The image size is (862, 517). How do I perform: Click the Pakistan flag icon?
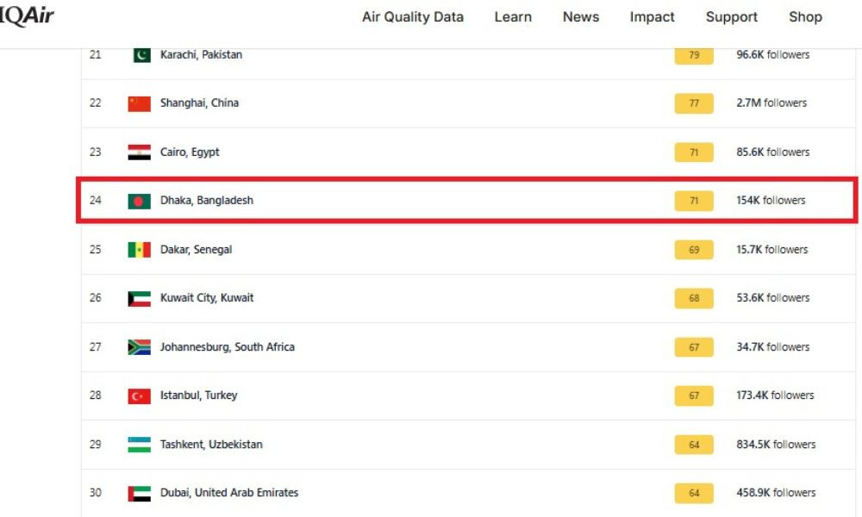(141, 55)
